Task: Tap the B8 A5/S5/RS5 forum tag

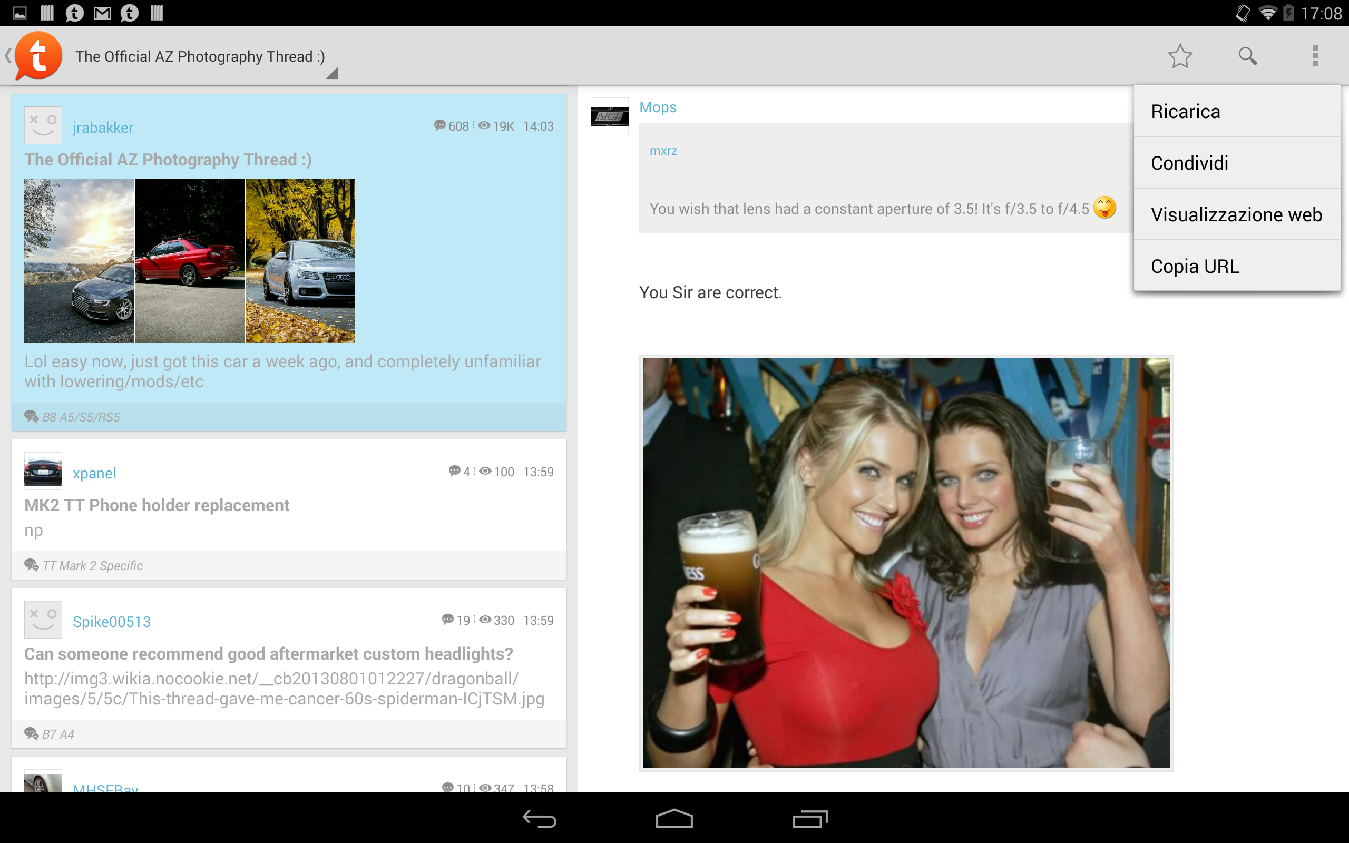Action: pos(81,417)
